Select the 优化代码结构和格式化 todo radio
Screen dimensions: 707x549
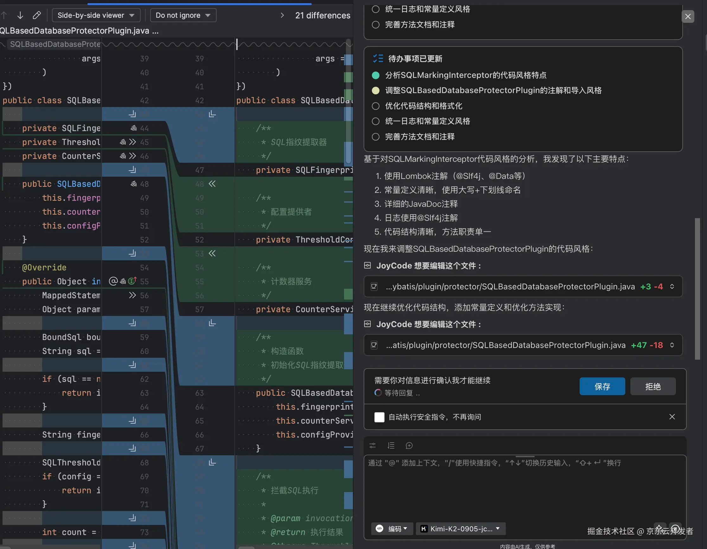(x=375, y=106)
